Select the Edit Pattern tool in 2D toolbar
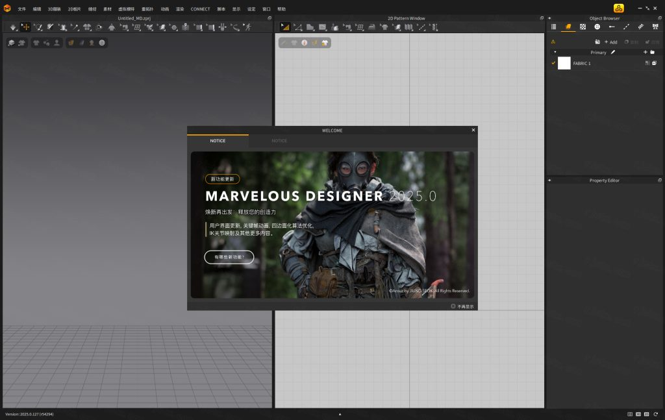 click(x=285, y=27)
